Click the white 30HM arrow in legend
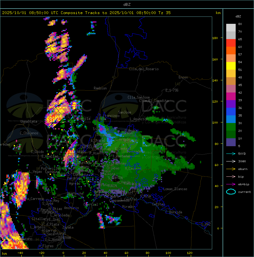Screen dimensions: 254x257 click(231, 161)
